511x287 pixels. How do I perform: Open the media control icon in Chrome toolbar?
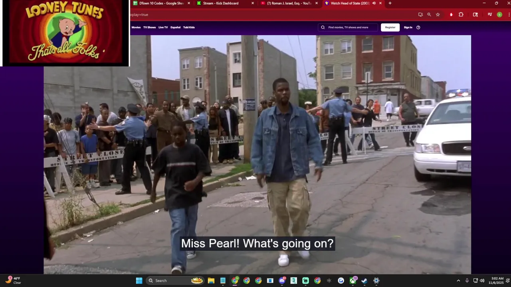(x=490, y=14)
